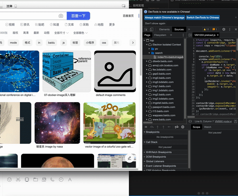Image resolution: width=238 pixels, height=196 pixels.
Task: Select the css keyword tag
Action: click(104, 43)
